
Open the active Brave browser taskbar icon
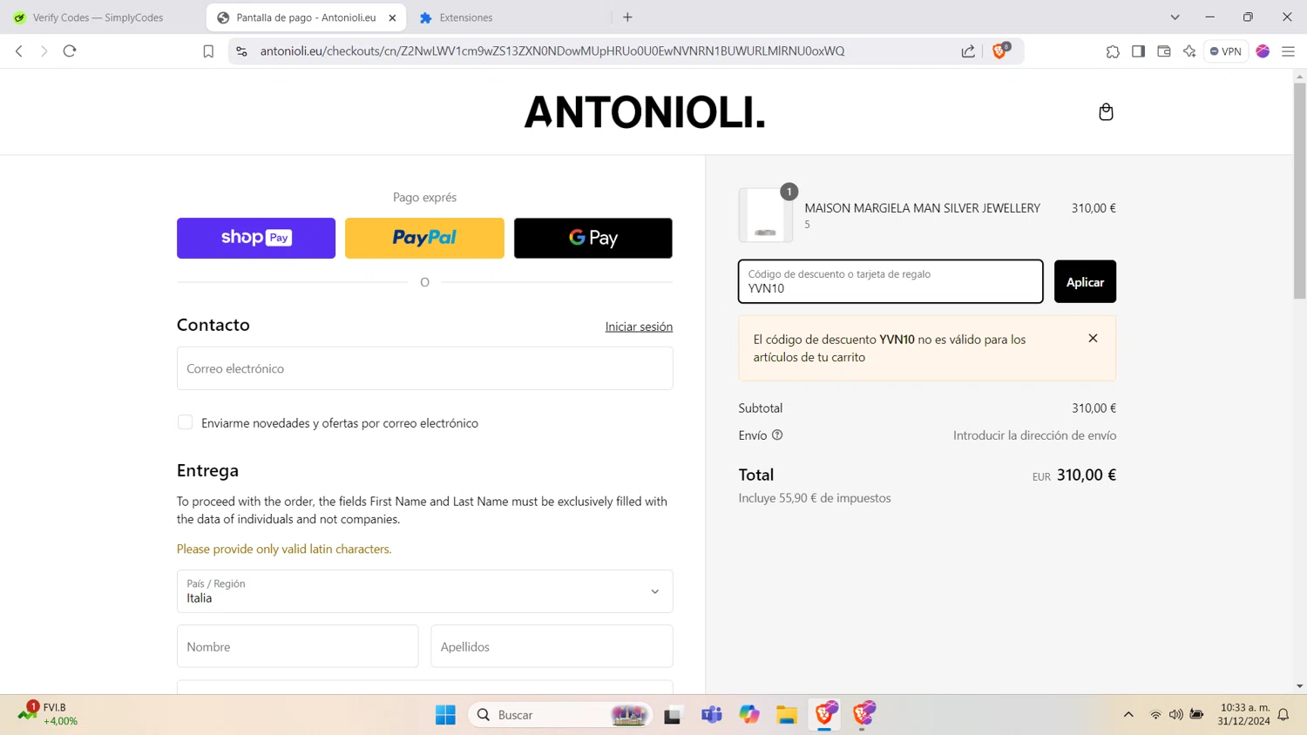click(825, 715)
